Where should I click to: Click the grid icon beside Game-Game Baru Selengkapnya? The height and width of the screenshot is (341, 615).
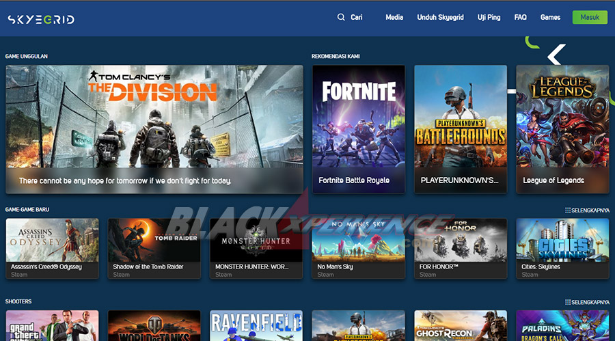(568, 210)
